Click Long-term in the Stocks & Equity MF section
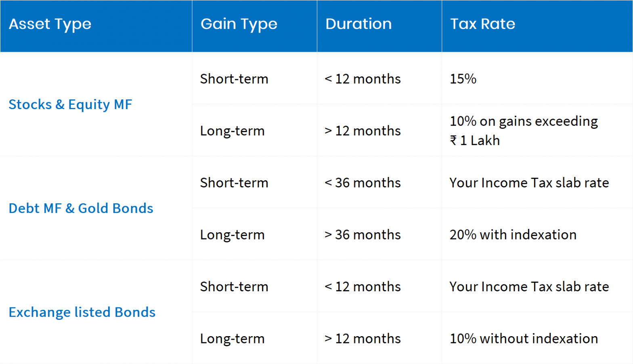633x364 pixels. [x=232, y=131]
